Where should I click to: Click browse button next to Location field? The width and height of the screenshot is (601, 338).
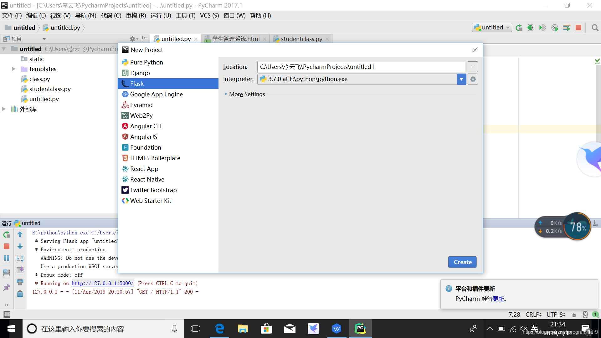coord(473,67)
